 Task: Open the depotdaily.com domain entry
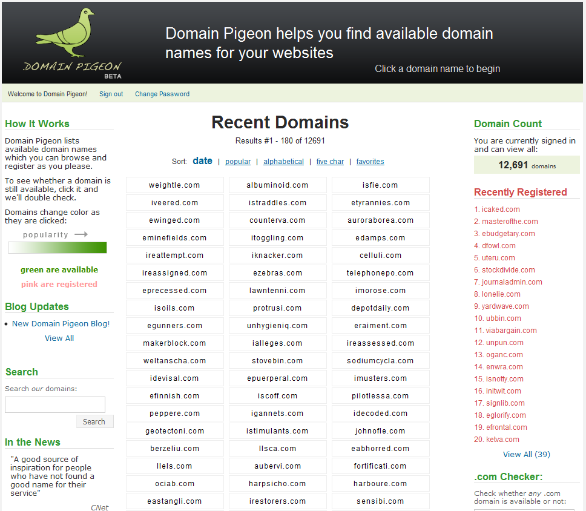(x=380, y=308)
